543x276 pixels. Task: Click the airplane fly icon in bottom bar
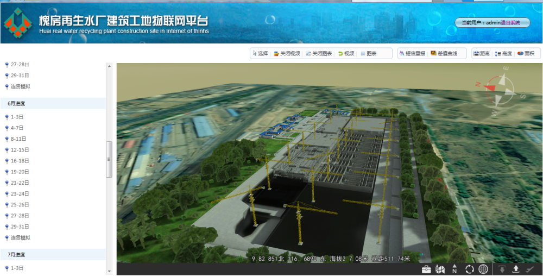click(x=531, y=269)
